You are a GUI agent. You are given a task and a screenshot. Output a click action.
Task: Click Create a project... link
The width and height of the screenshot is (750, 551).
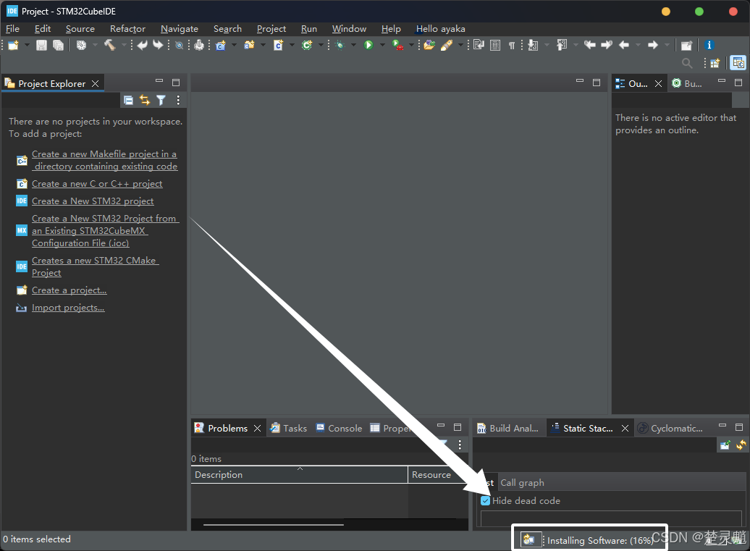[69, 290]
